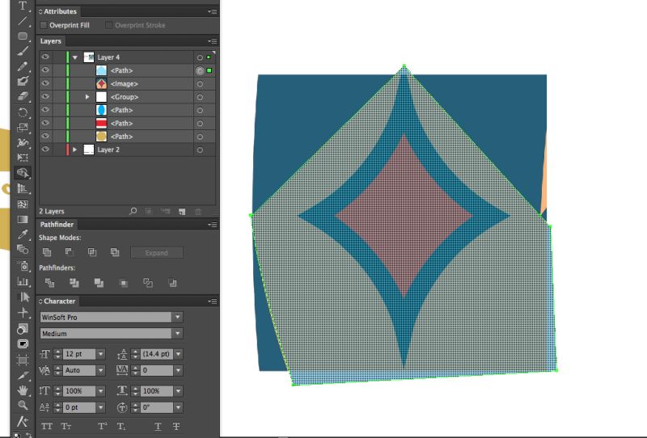647x438 pixels.
Task: Hide the selected top Path sublayer
Action: coord(45,70)
